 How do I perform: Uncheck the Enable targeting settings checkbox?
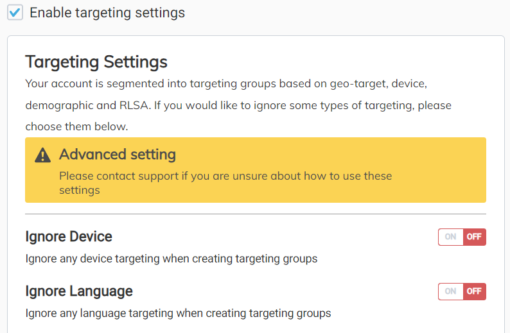tap(15, 12)
